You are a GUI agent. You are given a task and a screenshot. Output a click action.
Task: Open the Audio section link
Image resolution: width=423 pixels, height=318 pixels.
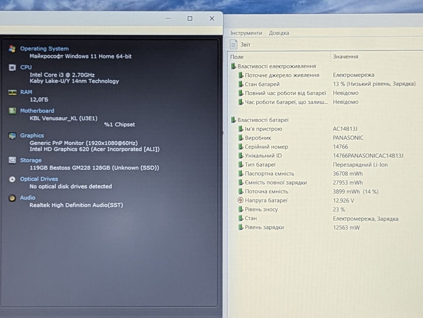point(27,197)
